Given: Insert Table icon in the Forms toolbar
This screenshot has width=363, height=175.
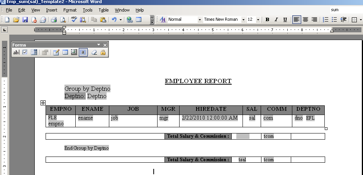Looking at the screenshot, I should 65,52.
